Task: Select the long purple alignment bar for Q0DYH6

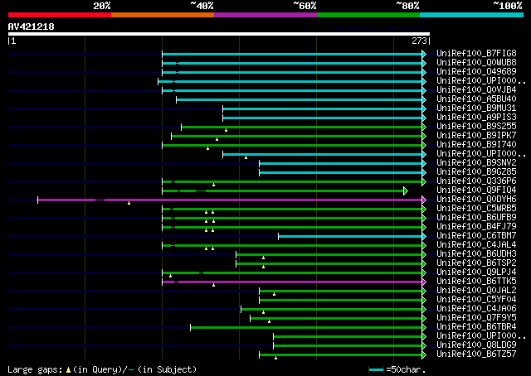Action: tap(230, 200)
